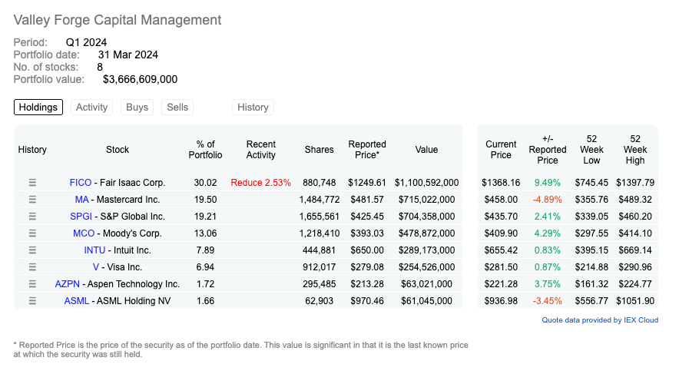The image size is (679, 374).
Task: Select the Holdings tab
Action: click(x=38, y=108)
